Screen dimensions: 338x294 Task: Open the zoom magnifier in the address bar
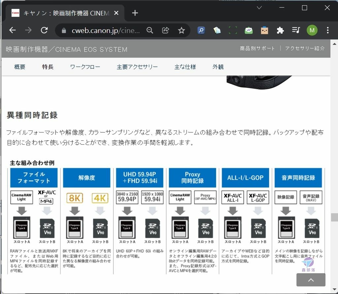tap(150, 30)
